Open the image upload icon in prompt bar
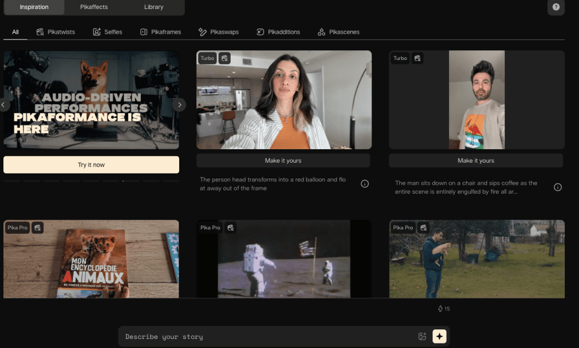Viewport: 579px width, 348px height. pyautogui.click(x=422, y=337)
